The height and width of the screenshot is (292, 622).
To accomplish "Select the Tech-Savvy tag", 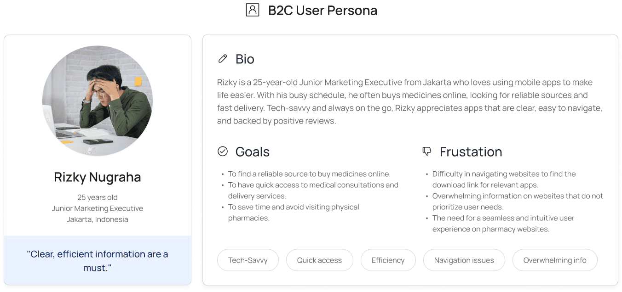I will click(x=248, y=260).
